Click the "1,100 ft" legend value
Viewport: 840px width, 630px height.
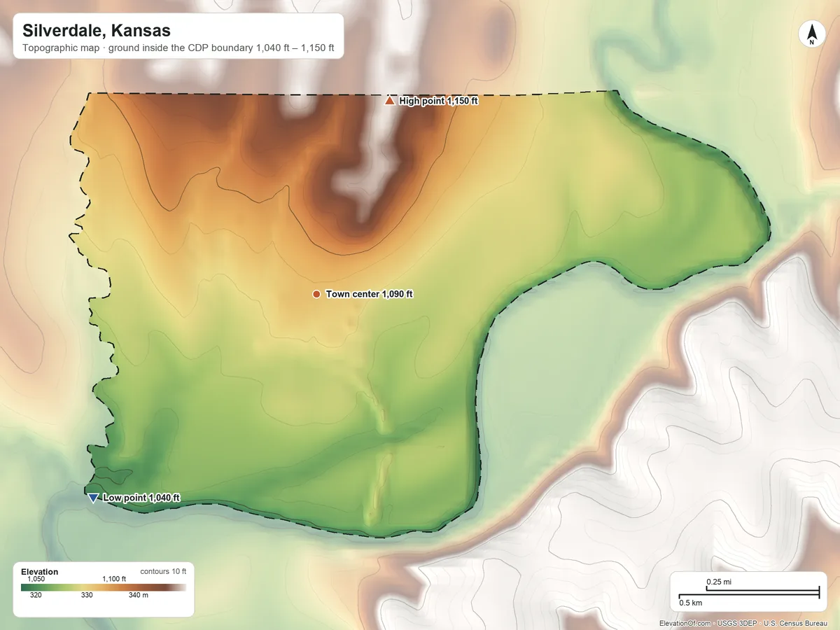[x=114, y=579]
